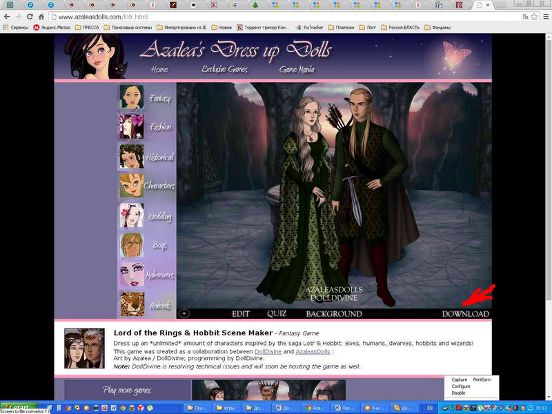The image size is (552, 414).
Task: Click the translate icon in the address bar
Action: point(525,17)
